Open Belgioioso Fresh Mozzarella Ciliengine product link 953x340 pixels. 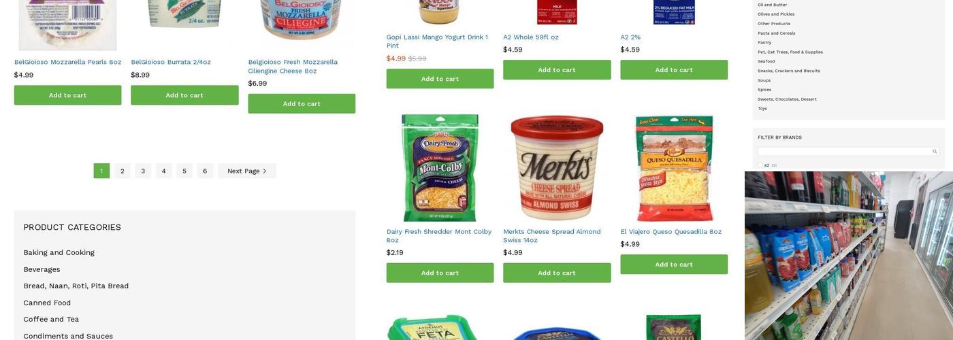[x=293, y=66]
